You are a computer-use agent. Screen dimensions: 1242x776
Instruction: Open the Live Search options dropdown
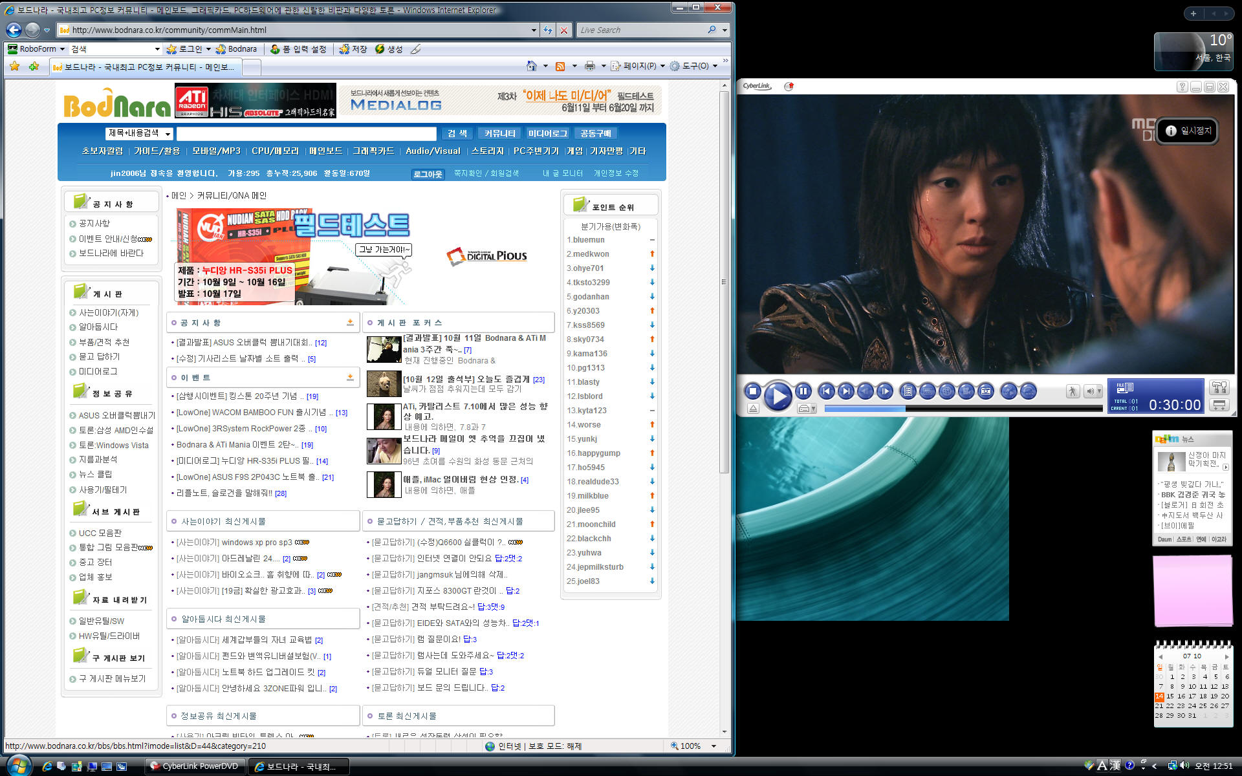click(724, 30)
